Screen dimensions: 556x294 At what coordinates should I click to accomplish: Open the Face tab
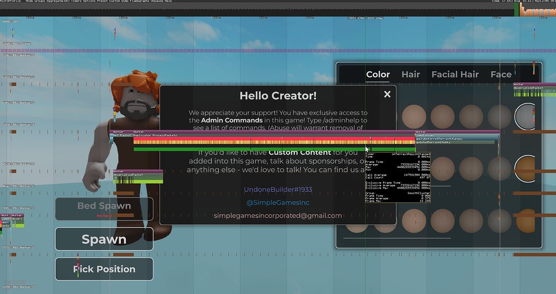(501, 75)
